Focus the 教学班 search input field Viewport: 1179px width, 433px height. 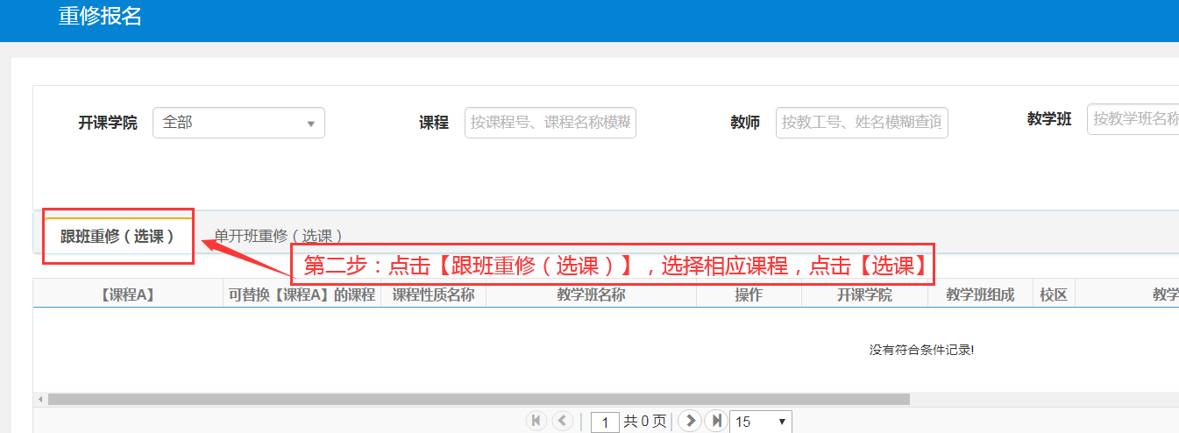(1133, 119)
